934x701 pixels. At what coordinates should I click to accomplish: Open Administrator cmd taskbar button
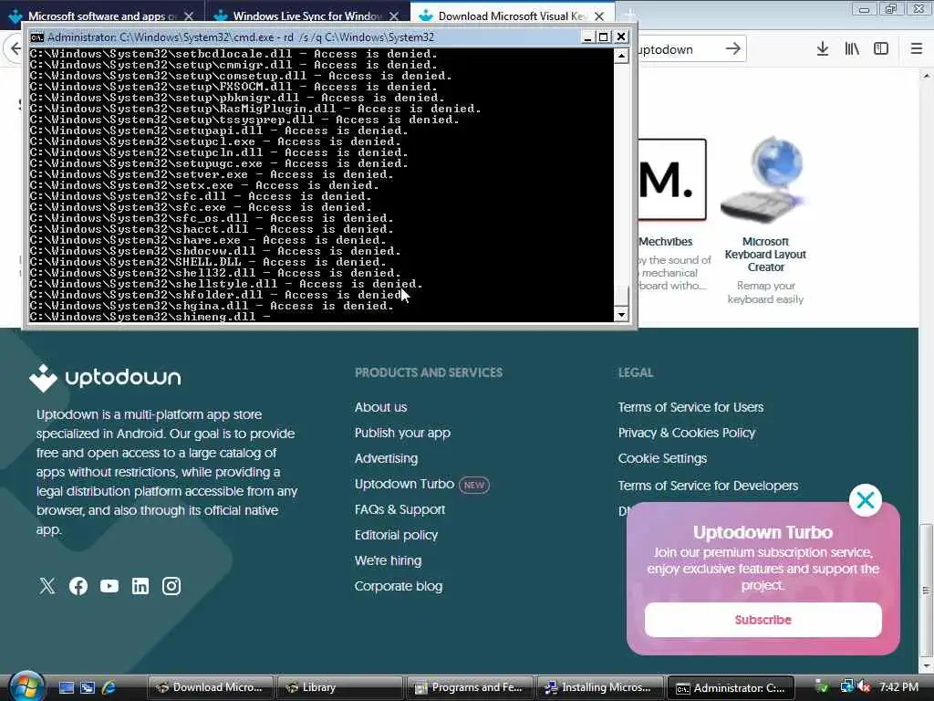tap(731, 687)
